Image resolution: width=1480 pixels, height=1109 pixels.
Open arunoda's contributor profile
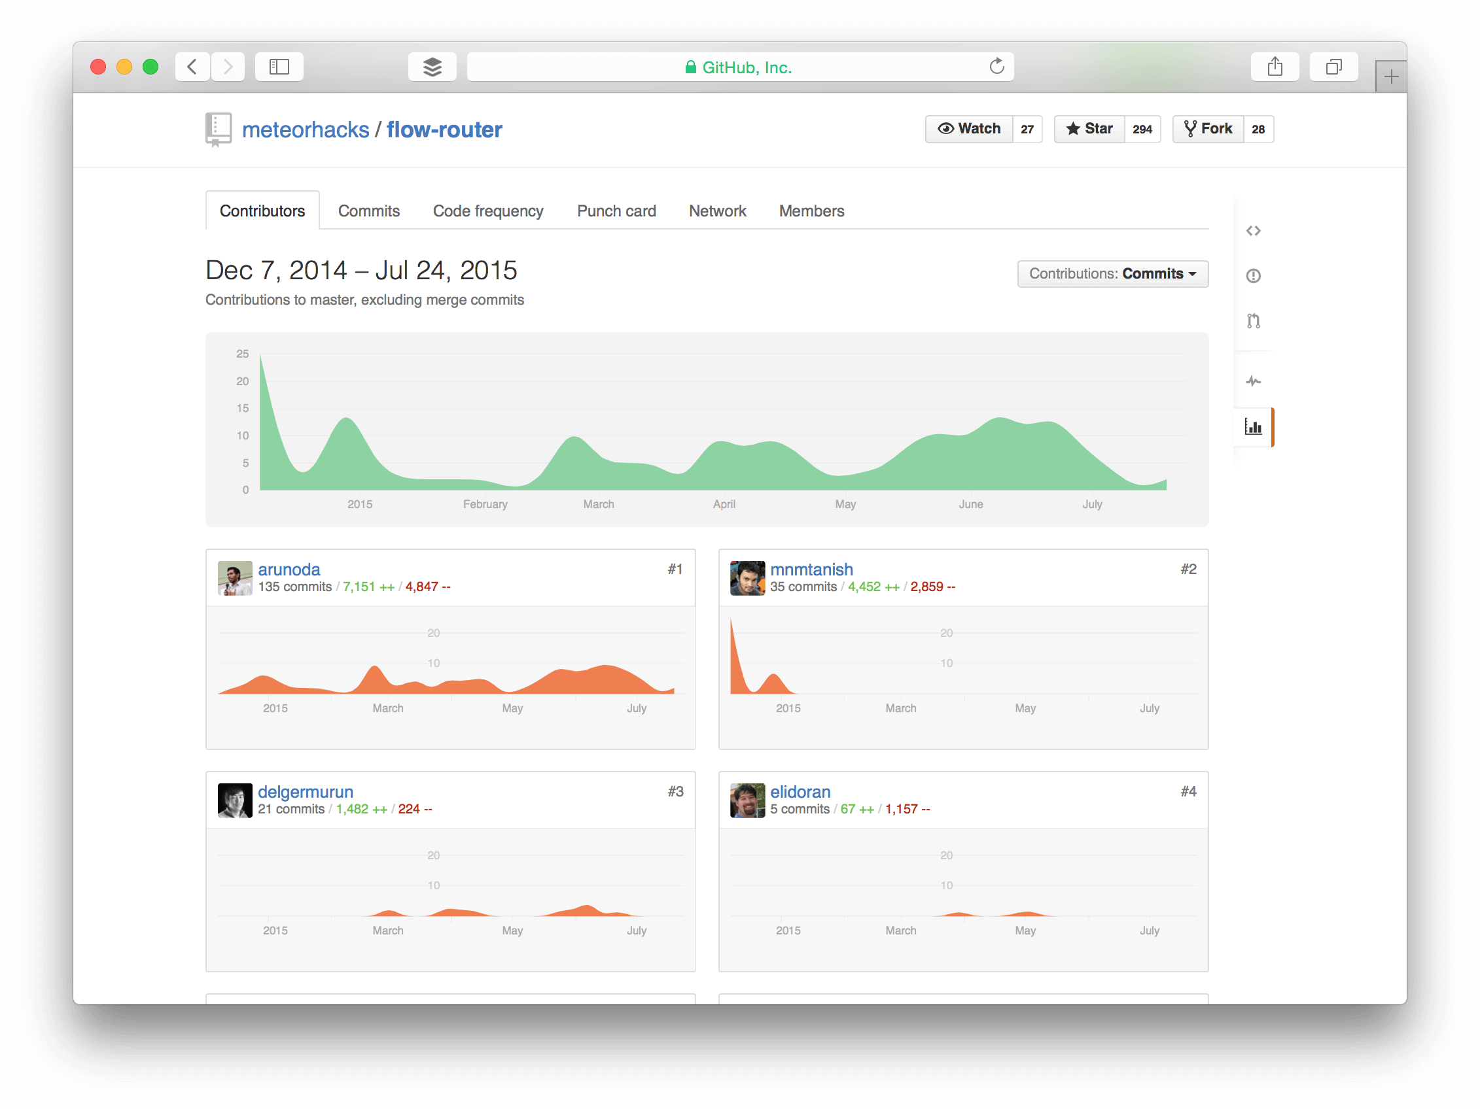289,569
